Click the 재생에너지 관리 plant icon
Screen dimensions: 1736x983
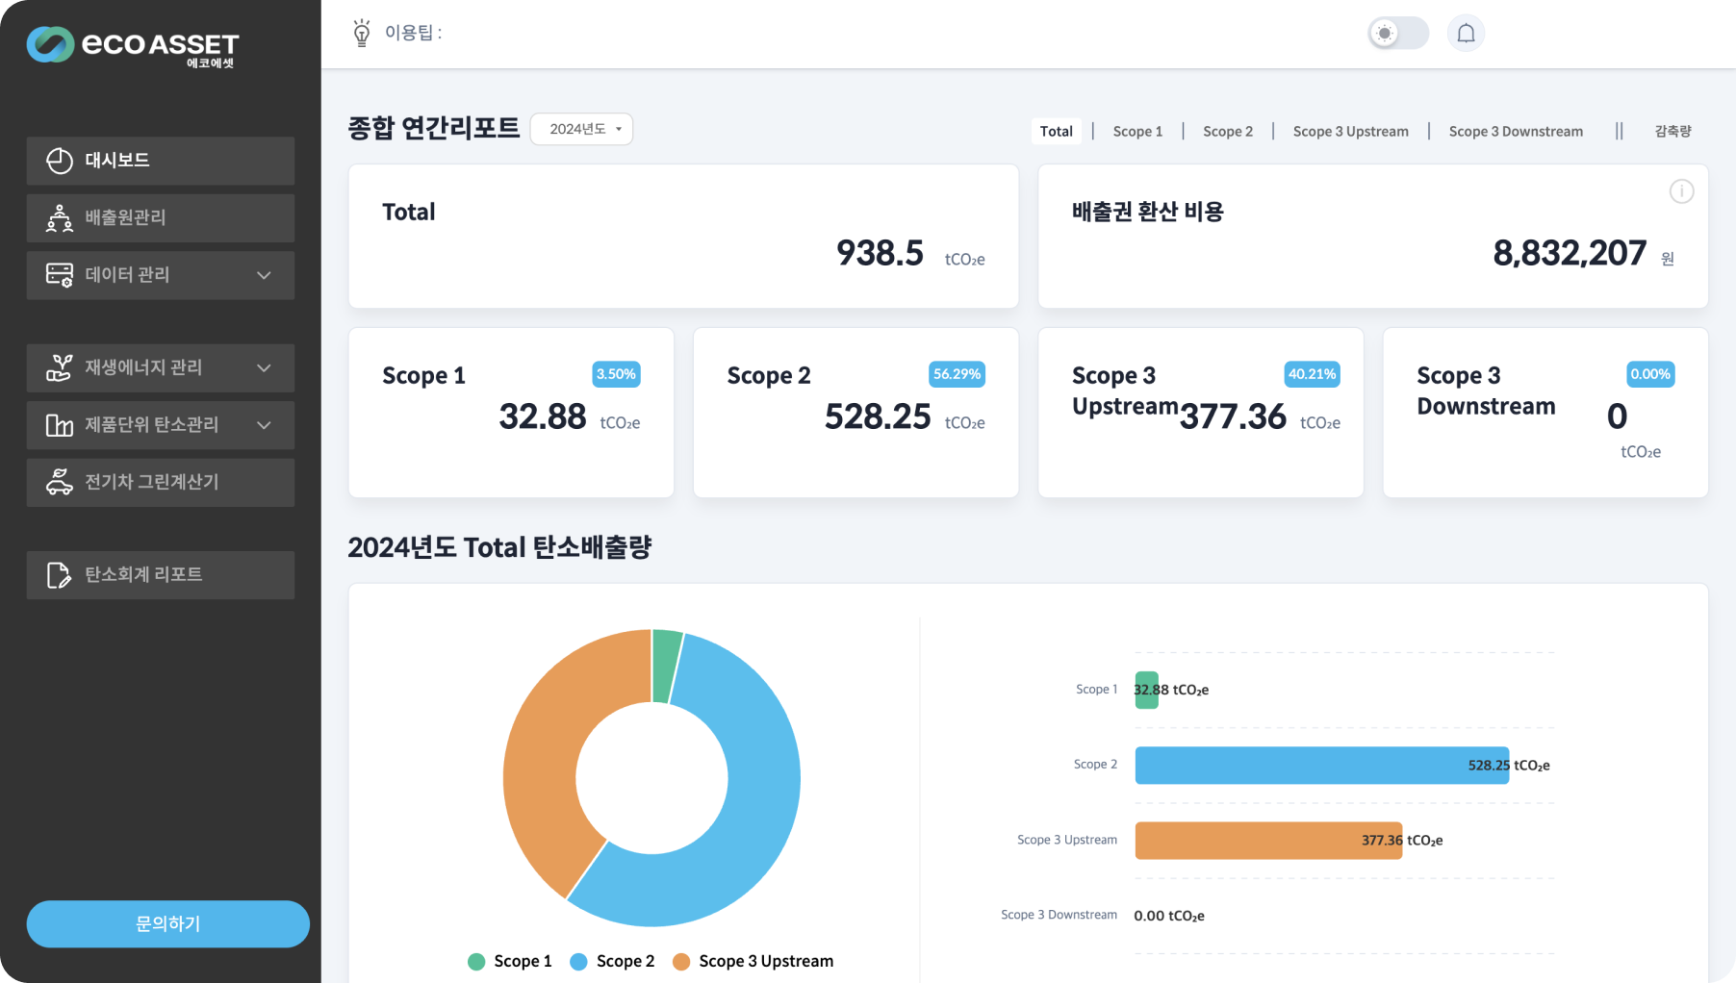(x=60, y=367)
